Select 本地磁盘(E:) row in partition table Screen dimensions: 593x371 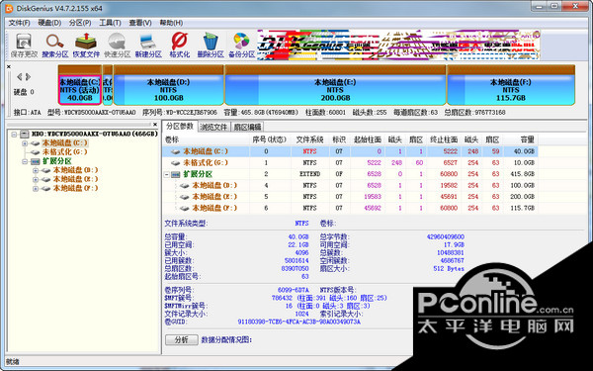pyautogui.click(x=350, y=197)
